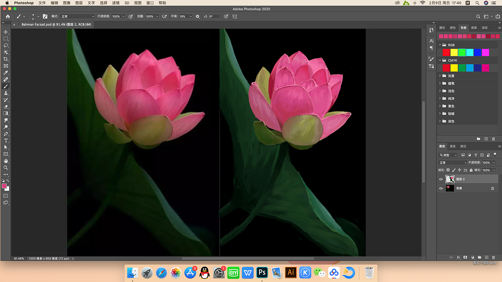Collapse the CMYK swatch group

pyautogui.click(x=440, y=60)
